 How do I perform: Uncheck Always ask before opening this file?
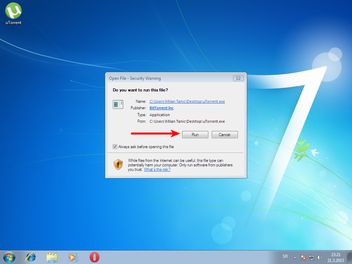(x=115, y=146)
